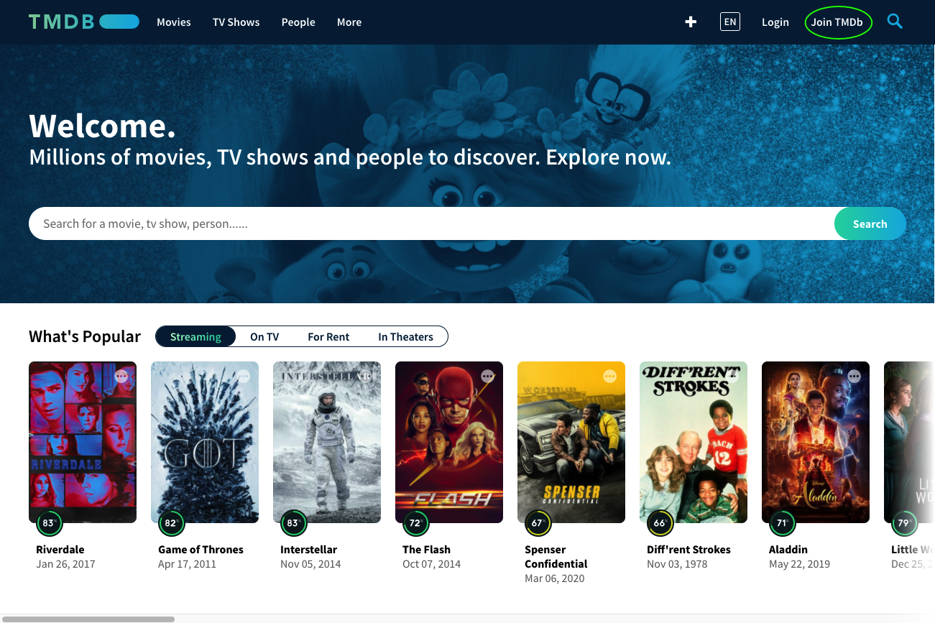Click the Join TMDb link
Screen dimensions: 935x623
(x=837, y=22)
